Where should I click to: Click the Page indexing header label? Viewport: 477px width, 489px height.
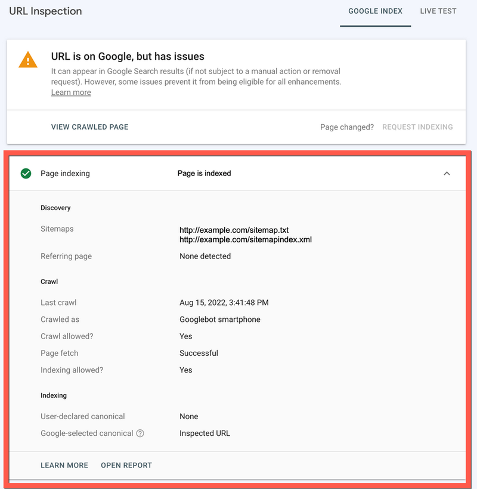click(x=65, y=174)
